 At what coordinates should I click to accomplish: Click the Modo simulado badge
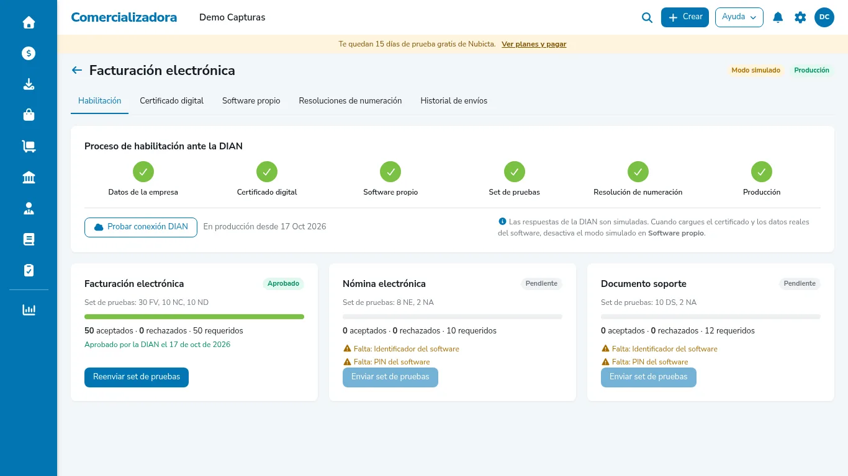756,70
